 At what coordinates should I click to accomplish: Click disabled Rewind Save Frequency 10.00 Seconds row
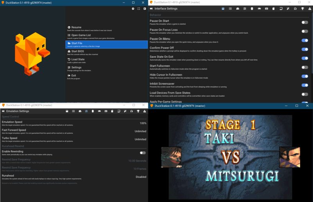74,161
